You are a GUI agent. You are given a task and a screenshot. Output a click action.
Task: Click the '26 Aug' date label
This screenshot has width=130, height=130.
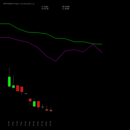pos(50,123)
